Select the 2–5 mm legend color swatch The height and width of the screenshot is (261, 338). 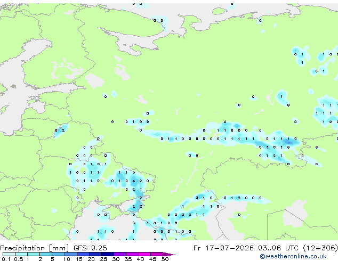point(46,254)
